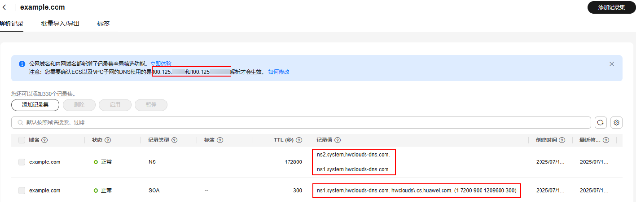Image resolution: width=636 pixels, height=202 pixels.
Task: Click the black 添加记录集 button at top right
Action: (611, 7)
